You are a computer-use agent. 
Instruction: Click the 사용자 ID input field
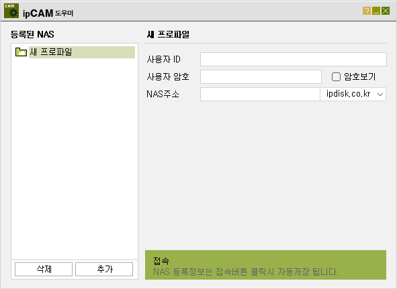click(x=294, y=60)
